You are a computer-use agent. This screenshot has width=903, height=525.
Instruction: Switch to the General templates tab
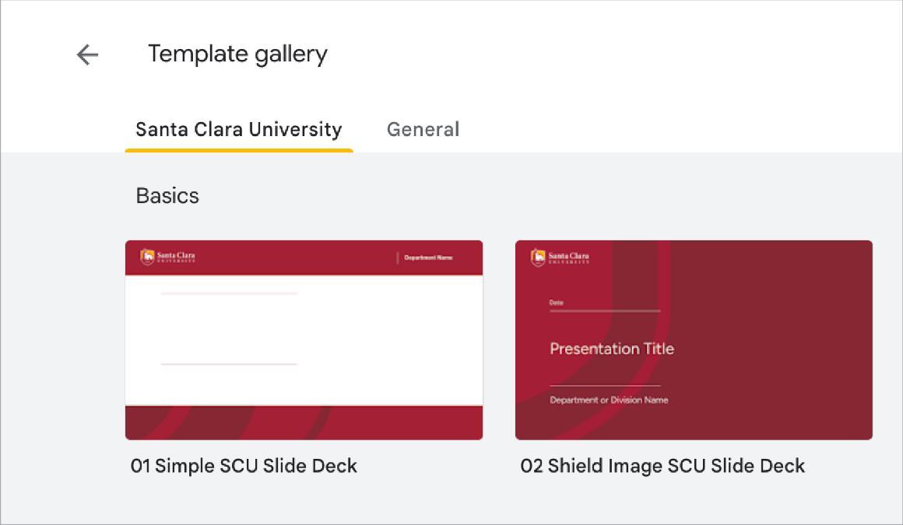pos(423,129)
